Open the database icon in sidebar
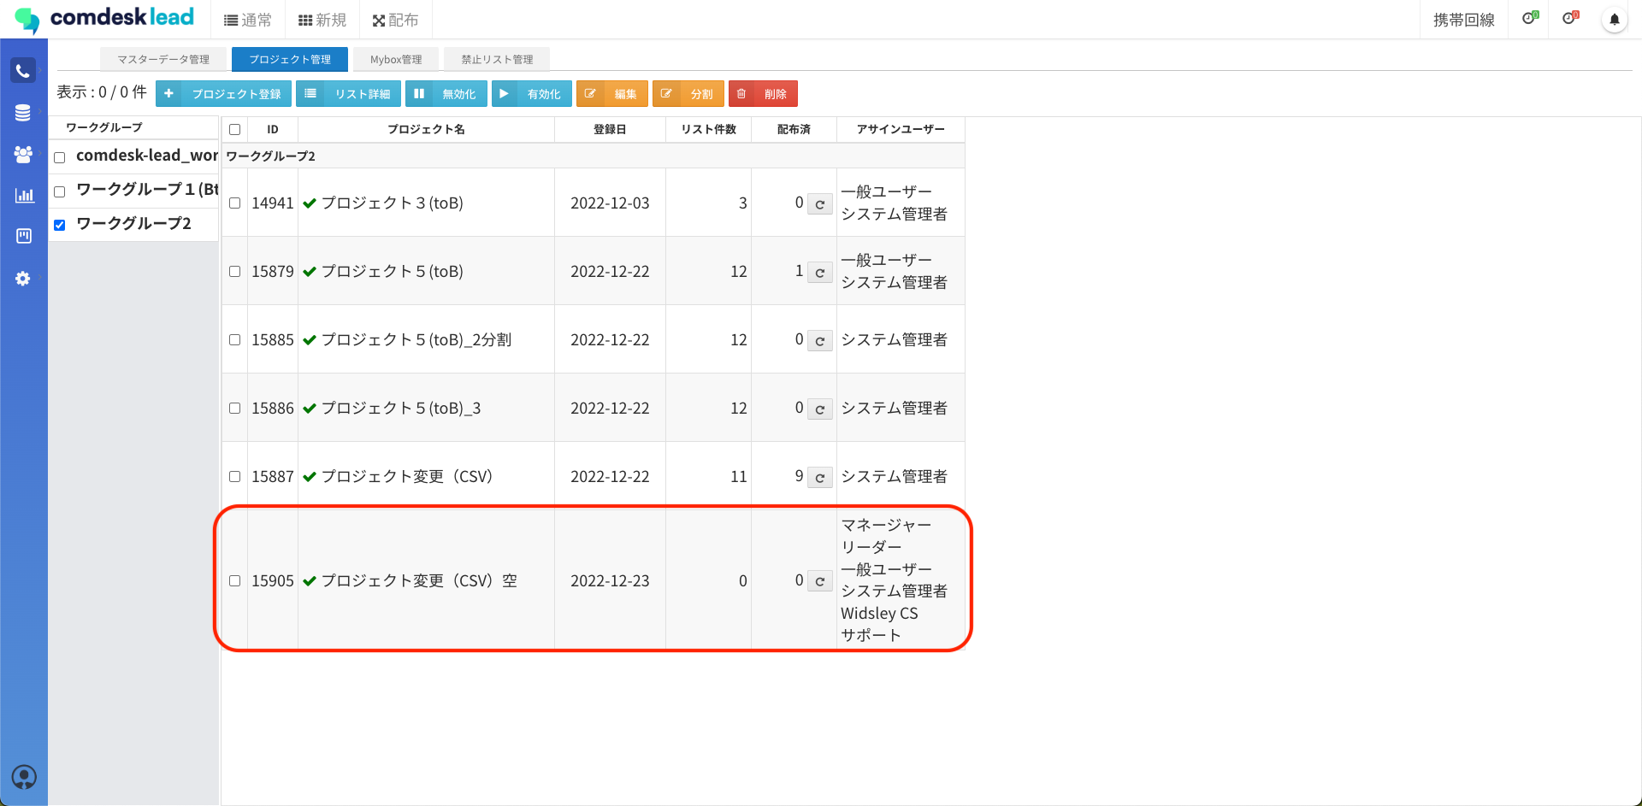1642x806 pixels. [x=23, y=113]
